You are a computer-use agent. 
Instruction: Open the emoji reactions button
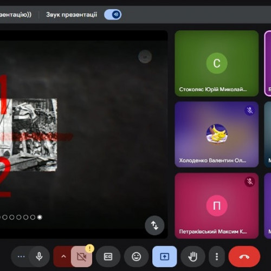point(137,256)
